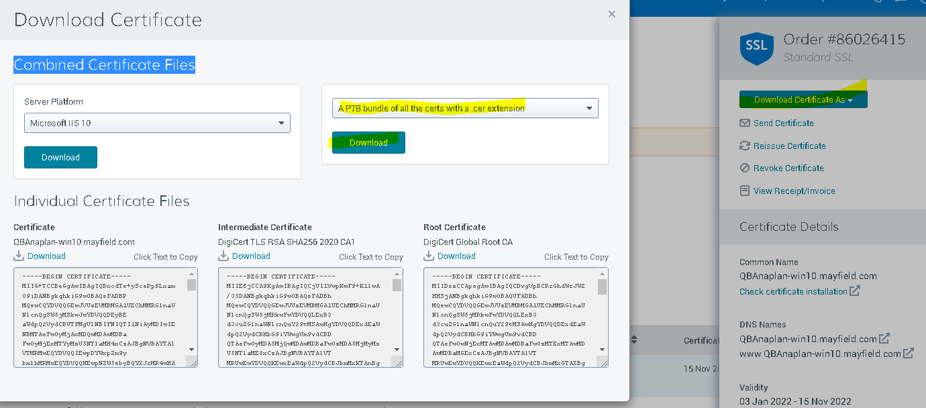Click the Reissue Certificate link
The width and height of the screenshot is (926, 408).
[789, 146]
